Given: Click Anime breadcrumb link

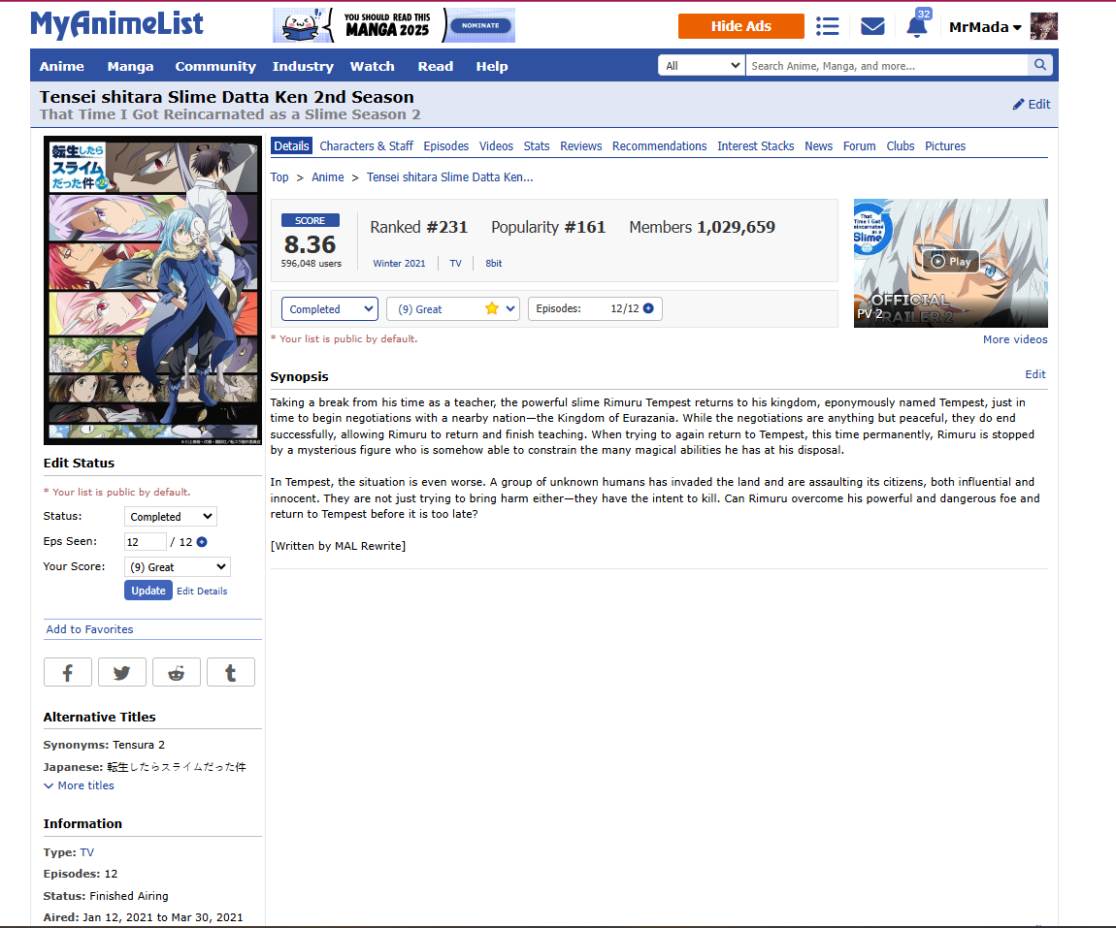Looking at the screenshot, I should coord(328,177).
